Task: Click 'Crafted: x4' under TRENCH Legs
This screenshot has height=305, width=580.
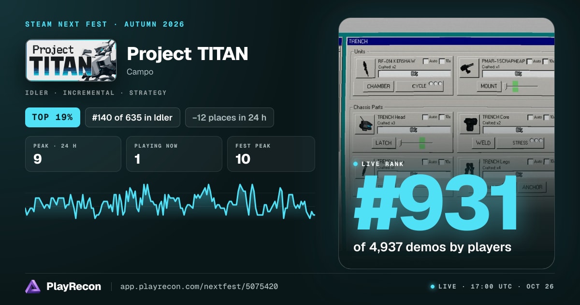Action: tap(492, 167)
